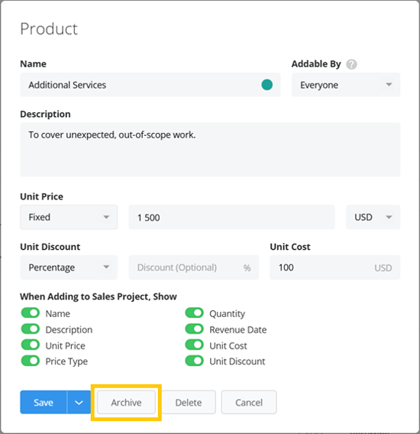The height and width of the screenshot is (434, 420).
Task: Open the Addable By Everyone dropdown
Action: (x=346, y=85)
